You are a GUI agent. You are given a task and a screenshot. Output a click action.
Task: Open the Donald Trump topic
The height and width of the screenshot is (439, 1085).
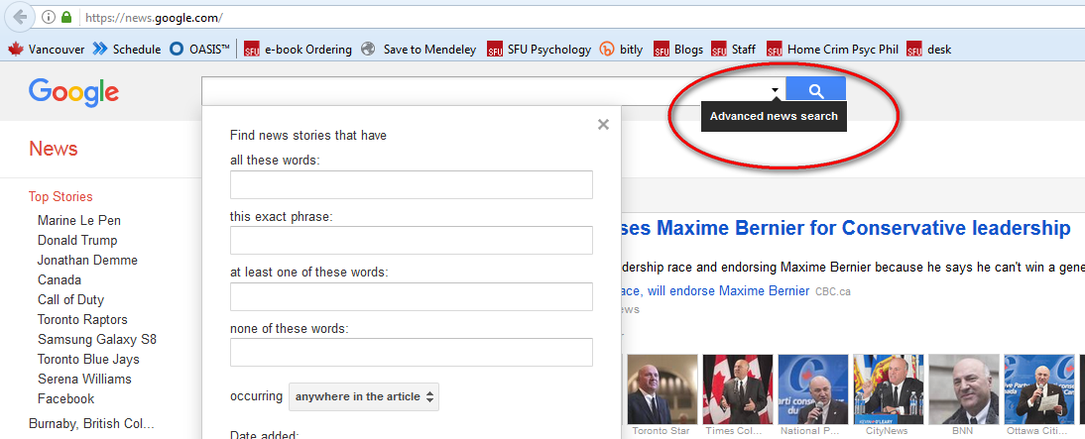(x=77, y=241)
